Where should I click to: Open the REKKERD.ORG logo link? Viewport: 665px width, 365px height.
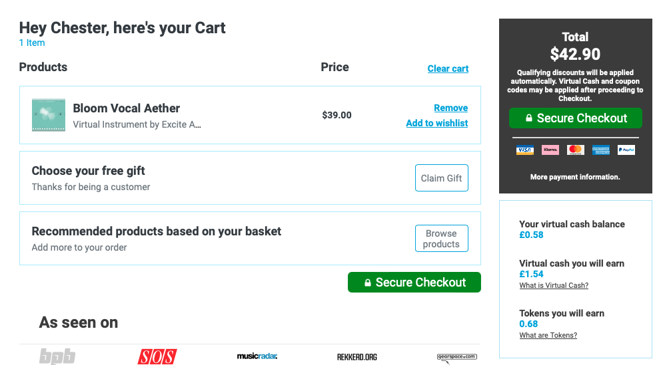pos(357,357)
